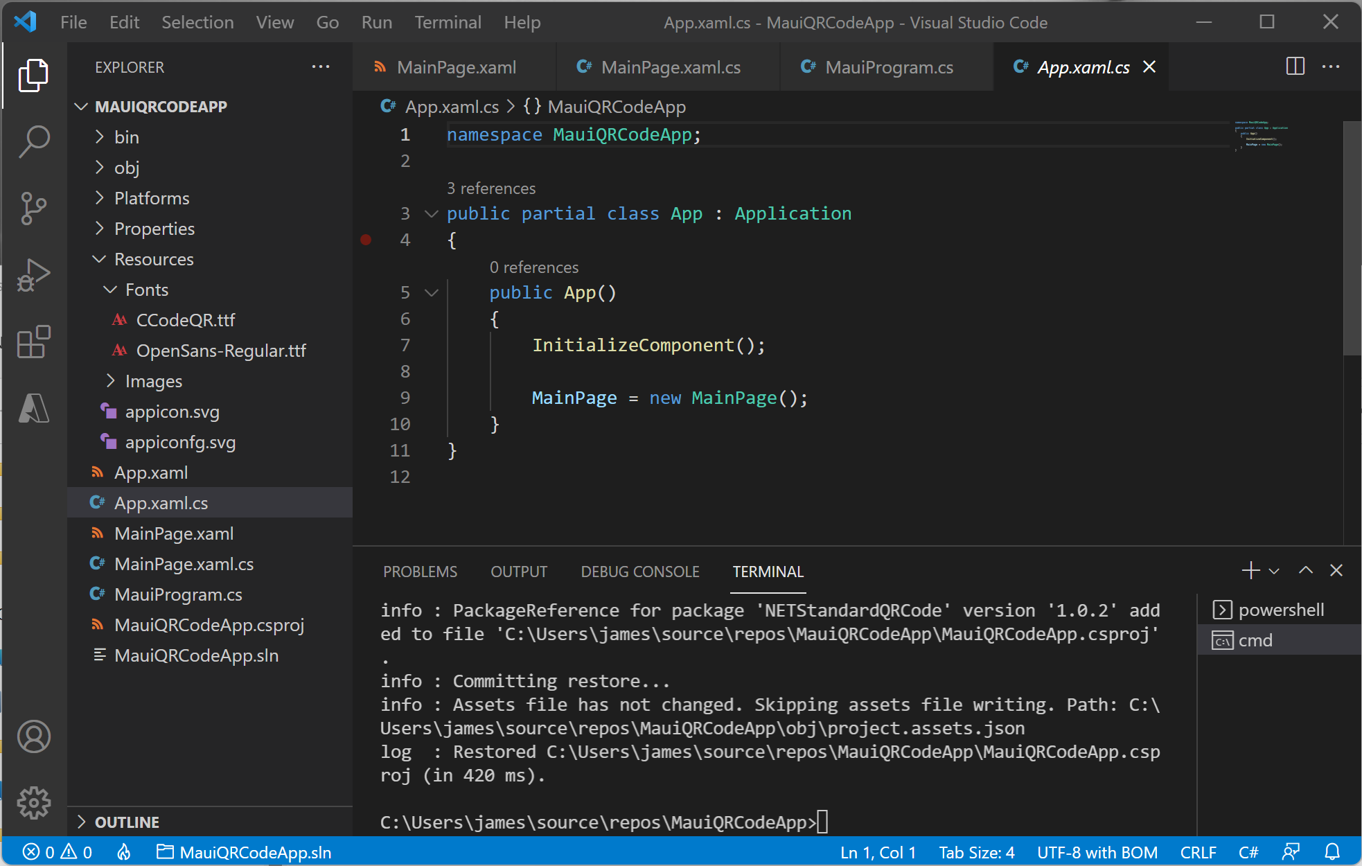Open CCodeQR.ttf in the explorer
Image resolution: width=1362 pixels, height=866 pixels.
210,319
